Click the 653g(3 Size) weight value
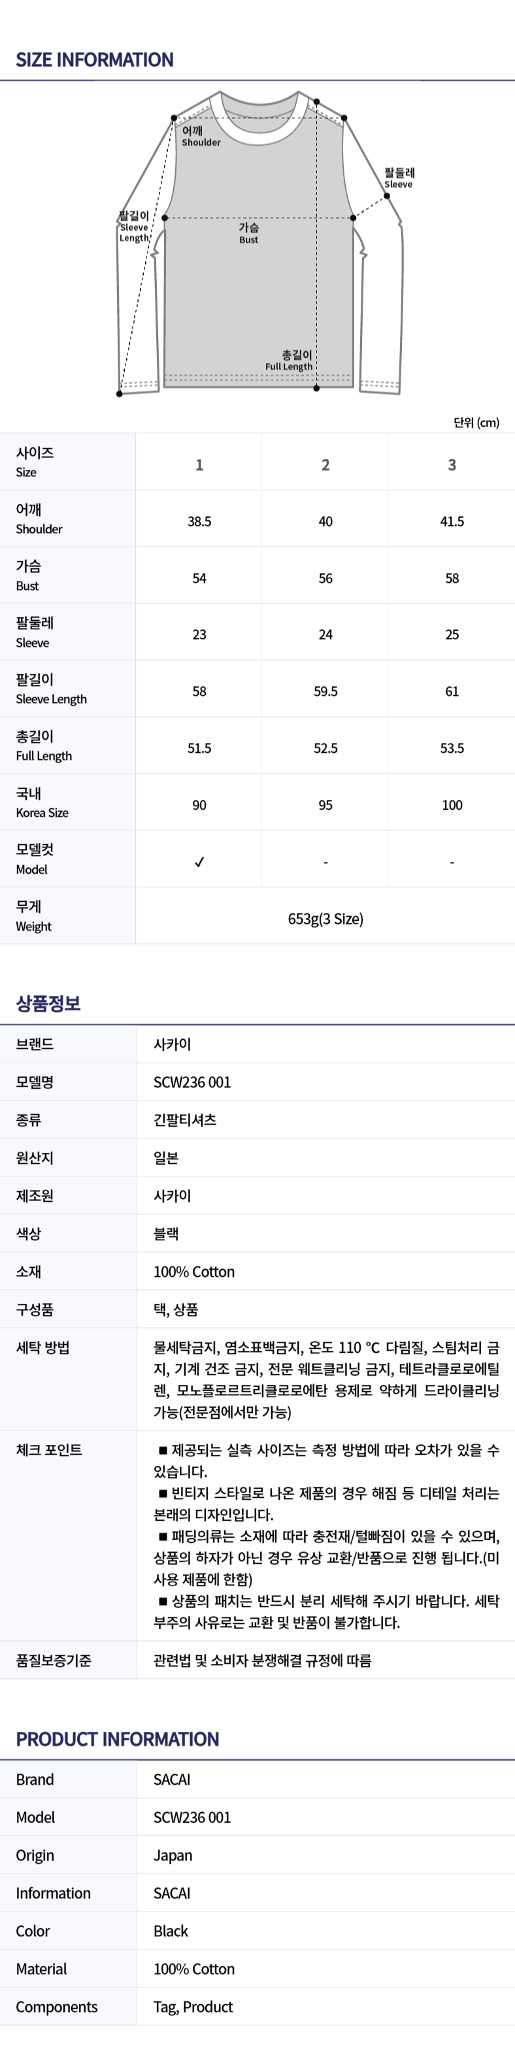Screen dimensions: 515x2069 (x=325, y=919)
